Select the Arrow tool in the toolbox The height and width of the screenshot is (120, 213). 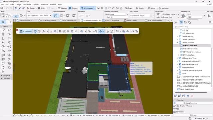3,22
